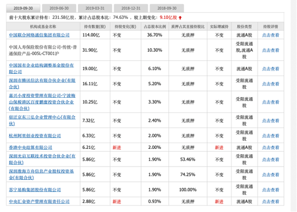297x212 pixels.
Task: Switch to the 2019-09-30 tab
Action: [23, 8]
